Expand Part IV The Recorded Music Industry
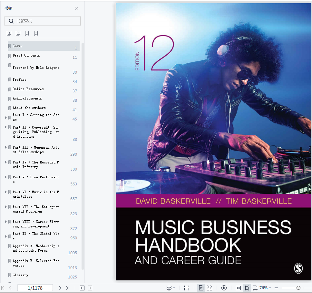This screenshot has height=293, width=312. pos(6,162)
